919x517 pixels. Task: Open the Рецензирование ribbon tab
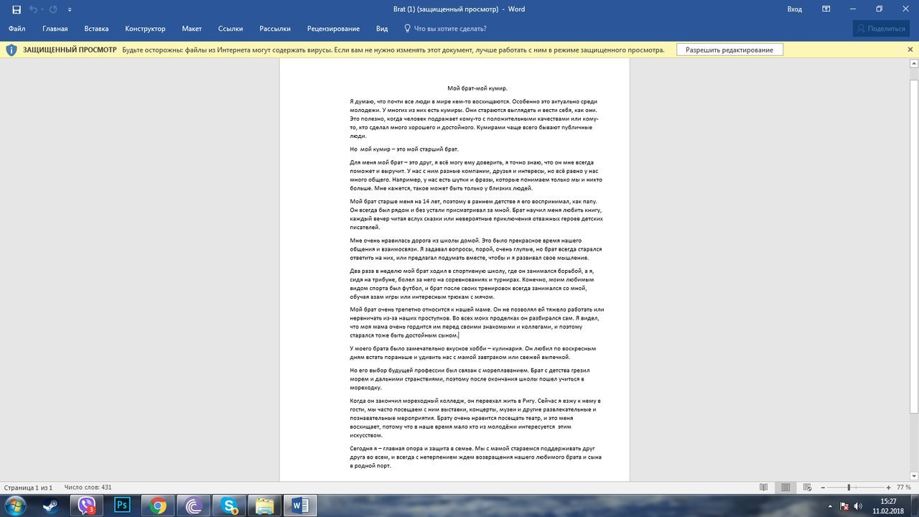click(333, 29)
